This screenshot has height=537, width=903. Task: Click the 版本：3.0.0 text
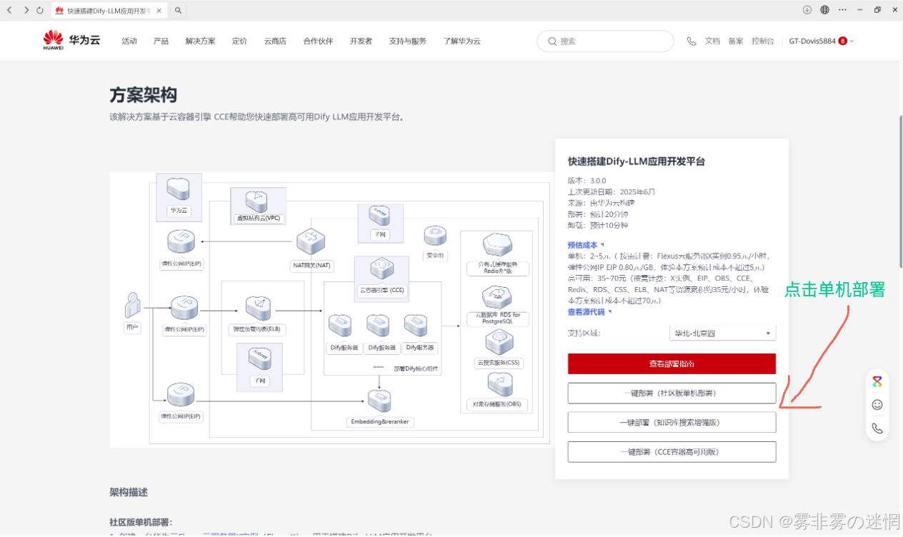587,181
